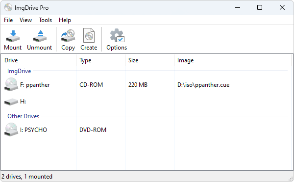Select the F: ppanther drive icon
The height and width of the screenshot is (182, 294).
(11, 84)
